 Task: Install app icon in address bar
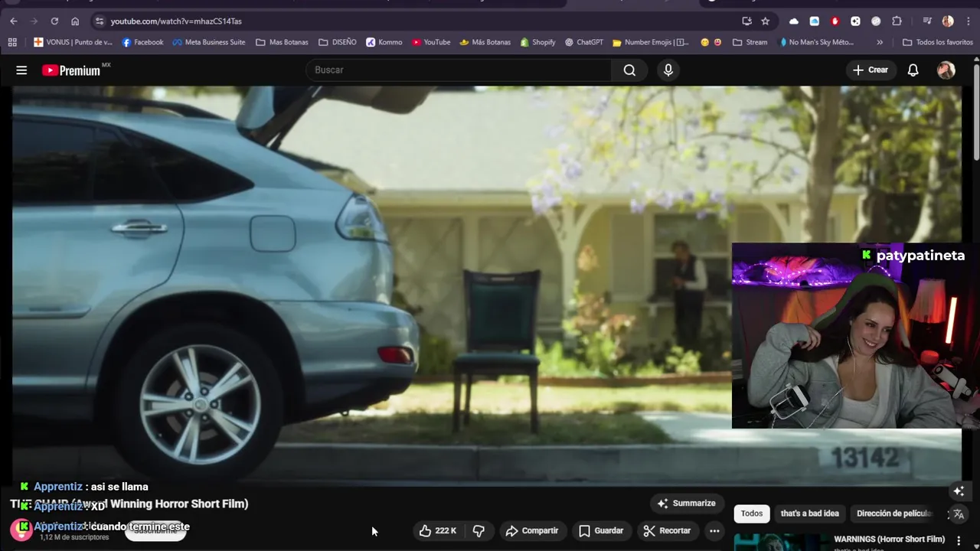[746, 21]
